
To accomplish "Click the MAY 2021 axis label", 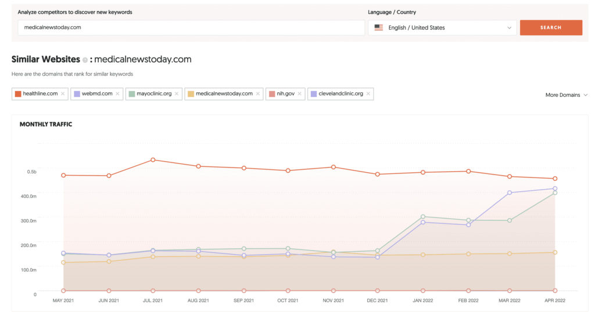I will coord(63,300).
